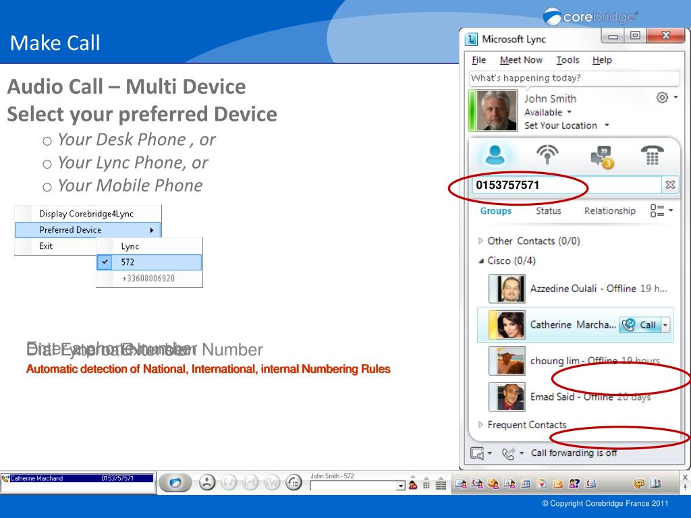
Task: Click the phone call log icon without person
Action: pyautogui.click(x=590, y=484)
